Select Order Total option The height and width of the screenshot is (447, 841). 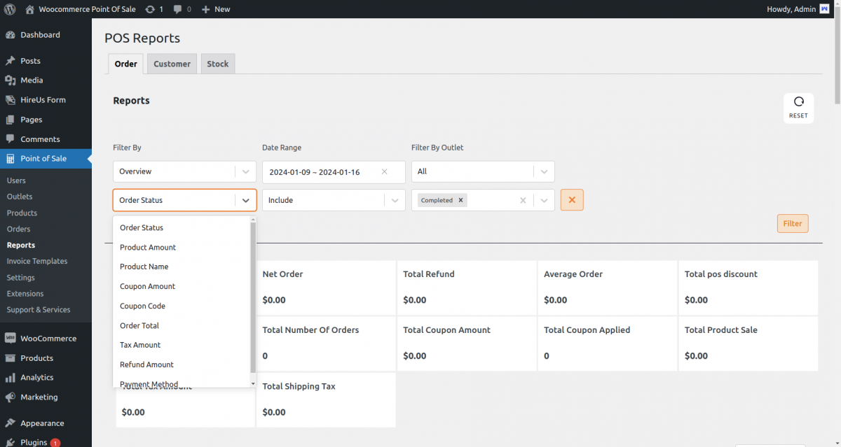click(182, 325)
